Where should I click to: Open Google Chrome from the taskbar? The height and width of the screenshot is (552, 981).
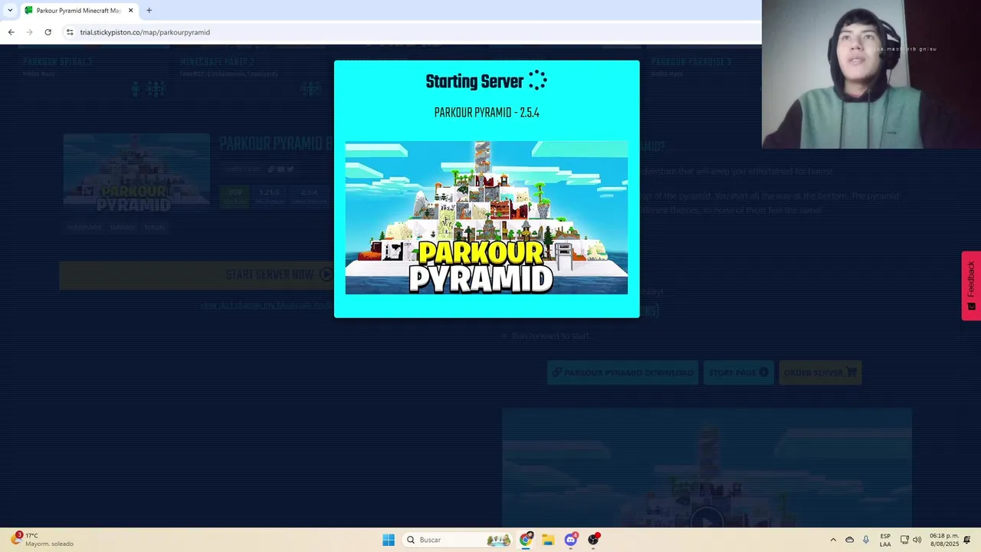click(x=526, y=540)
